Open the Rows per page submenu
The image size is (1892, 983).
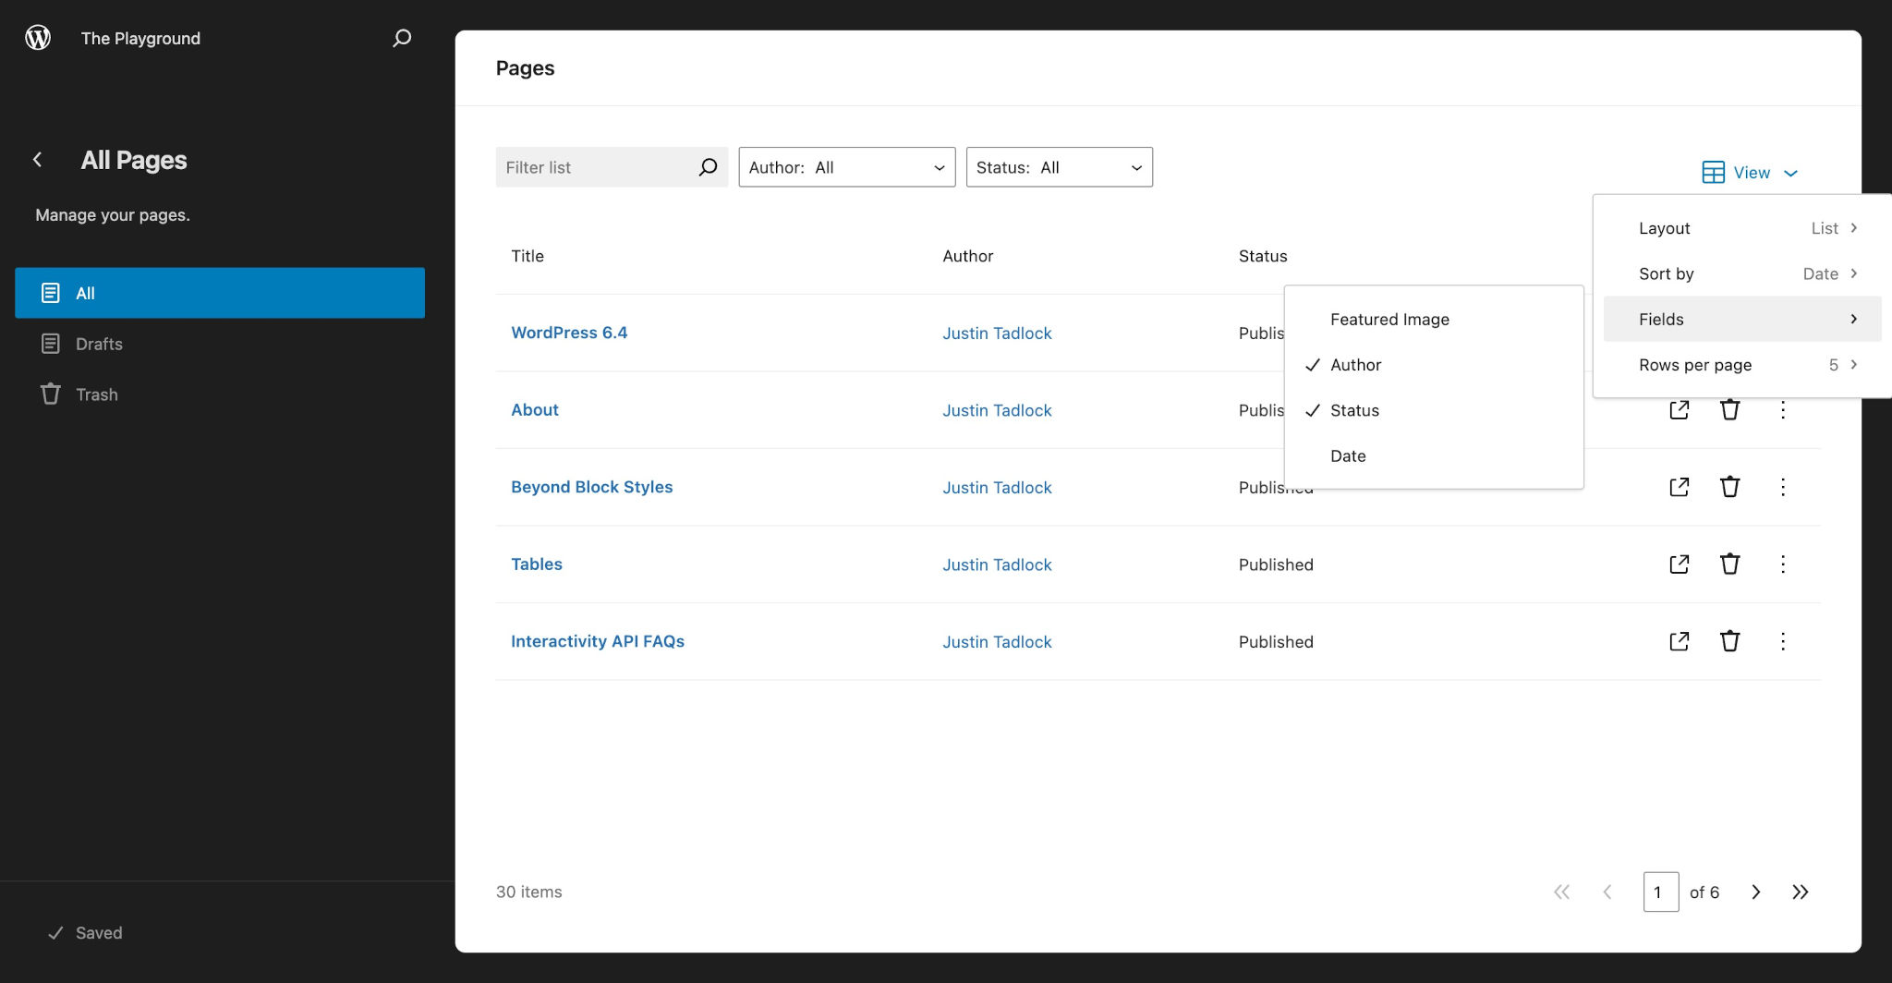coord(1742,365)
